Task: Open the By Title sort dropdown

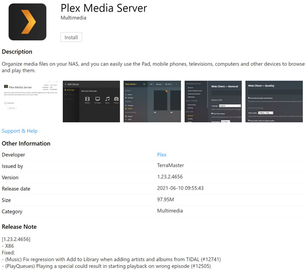Action: pos(168,84)
